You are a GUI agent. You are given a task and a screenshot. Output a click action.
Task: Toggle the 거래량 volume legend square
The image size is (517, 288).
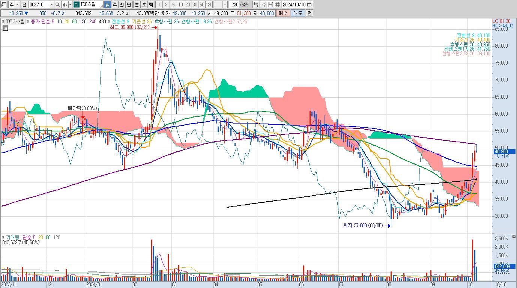click(x=3, y=237)
